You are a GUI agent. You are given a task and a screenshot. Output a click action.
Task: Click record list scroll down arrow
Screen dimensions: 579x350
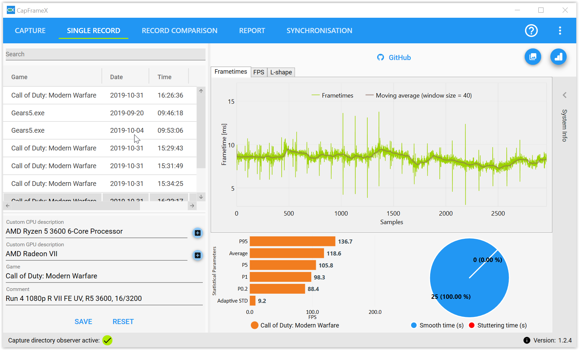pos(201,197)
